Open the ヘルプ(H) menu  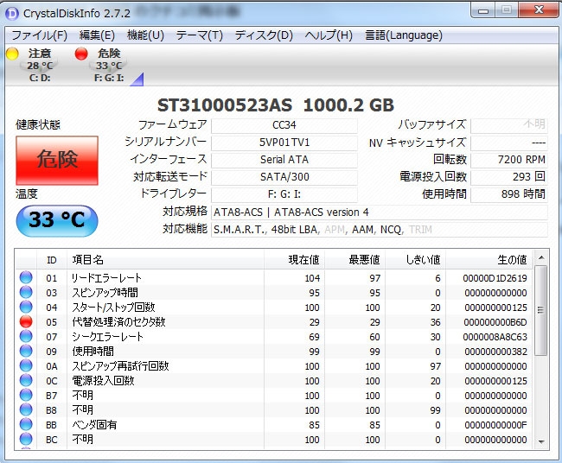(329, 35)
